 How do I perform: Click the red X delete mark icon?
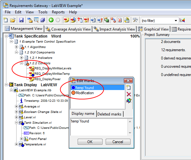click(x=129, y=94)
